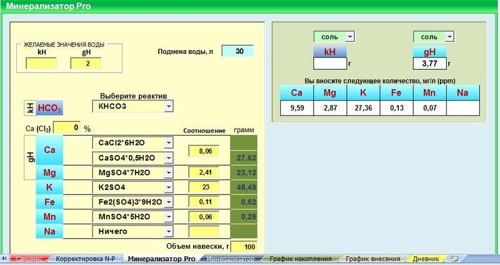Viewport: 500px width, 265px height.
Task: Open the соль dropdown above gH
Action: coord(451,37)
